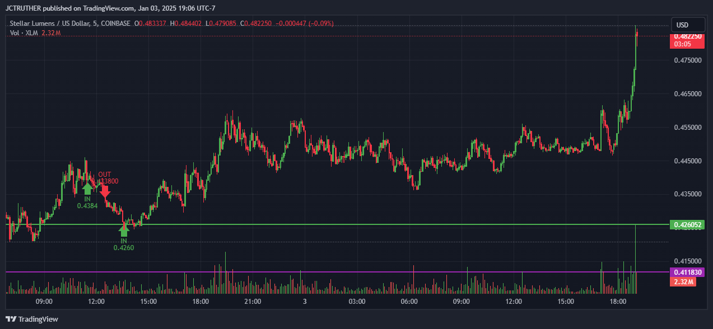Viewport: 713px width, 329px height.
Task: Click the Stellar Lumens / US Dollar symbol title
Action: tap(70, 23)
